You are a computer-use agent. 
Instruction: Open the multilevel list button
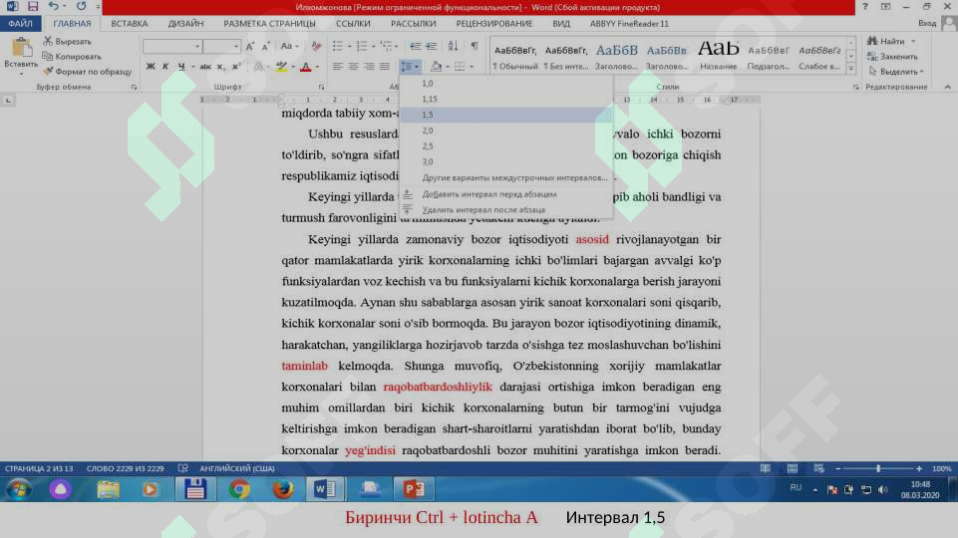point(386,47)
